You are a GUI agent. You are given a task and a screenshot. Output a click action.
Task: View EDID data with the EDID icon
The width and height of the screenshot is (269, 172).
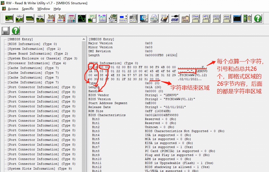pyautogui.click(x=227, y=18)
